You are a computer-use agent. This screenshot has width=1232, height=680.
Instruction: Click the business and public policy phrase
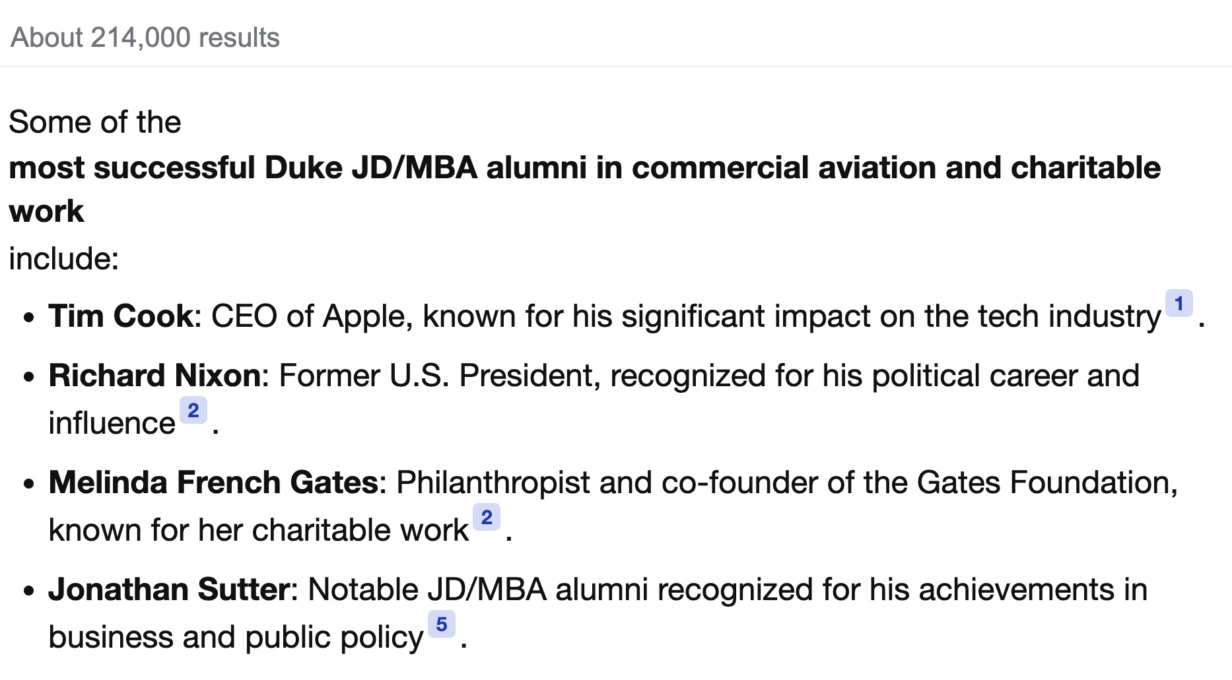point(236,637)
